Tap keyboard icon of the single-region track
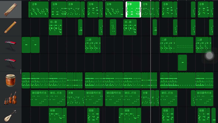The height and width of the screenshot is (123, 218). pos(11,63)
